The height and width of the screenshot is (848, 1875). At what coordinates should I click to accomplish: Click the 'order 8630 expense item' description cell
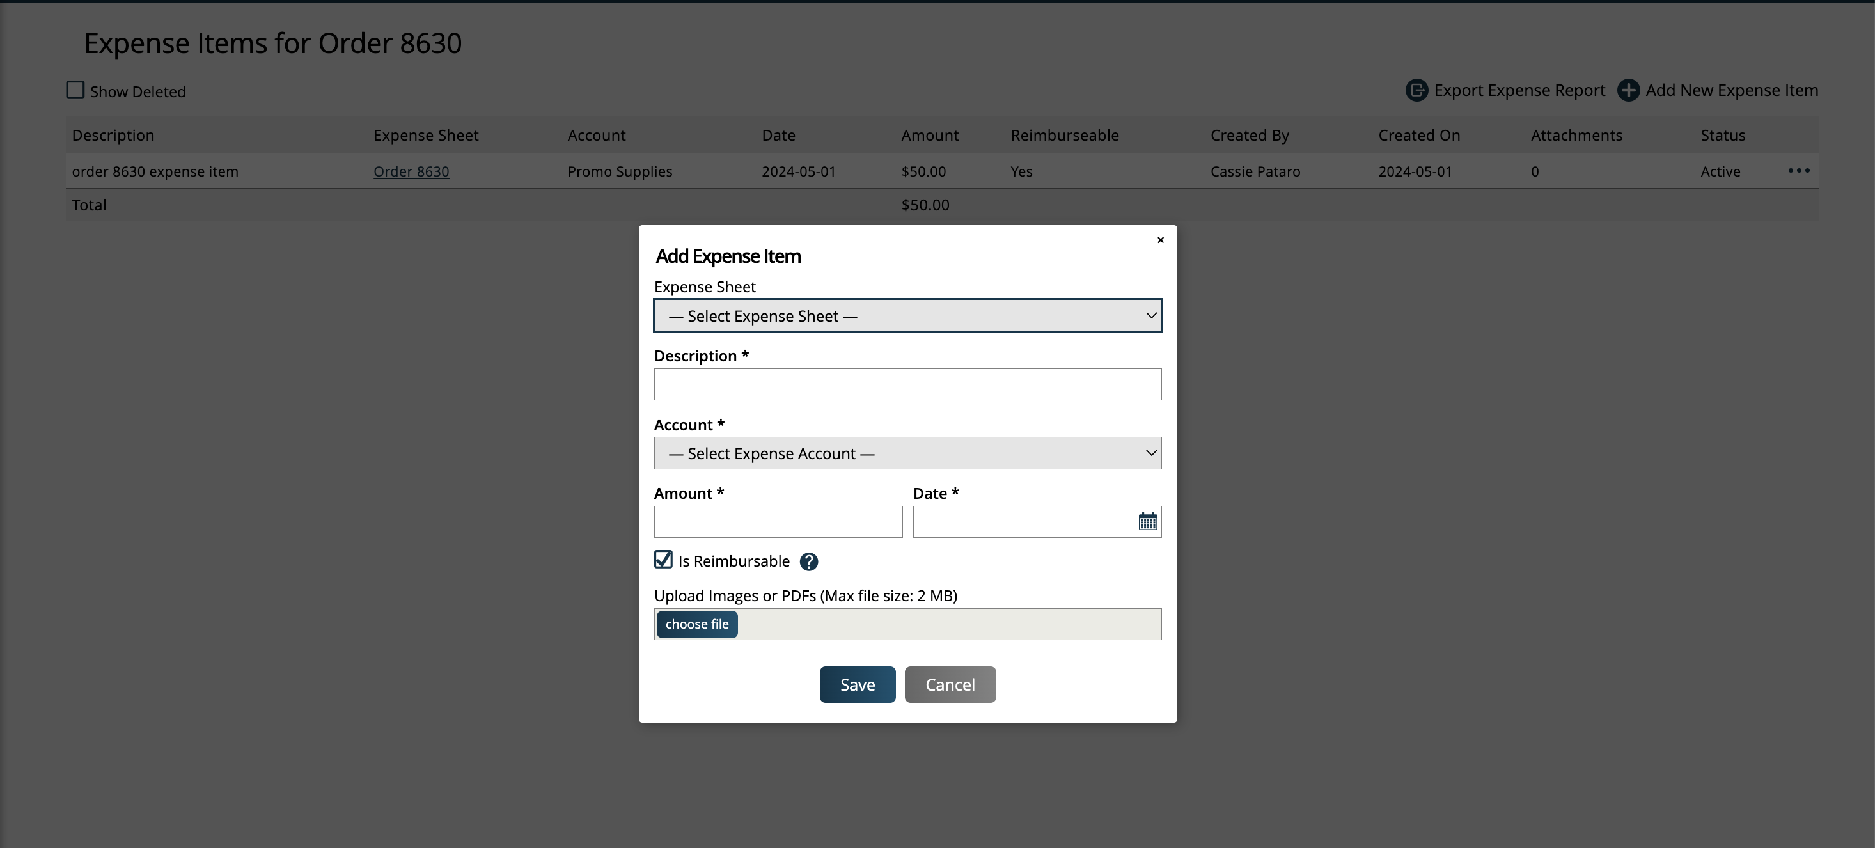(x=155, y=171)
